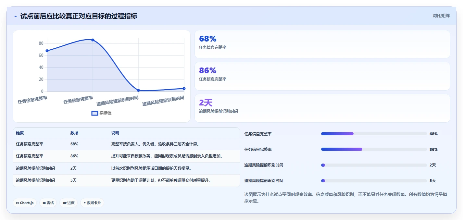The width and height of the screenshot is (463, 220).
Task: Click description starting '提升可能来自模板改善'
Action: (x=167, y=156)
